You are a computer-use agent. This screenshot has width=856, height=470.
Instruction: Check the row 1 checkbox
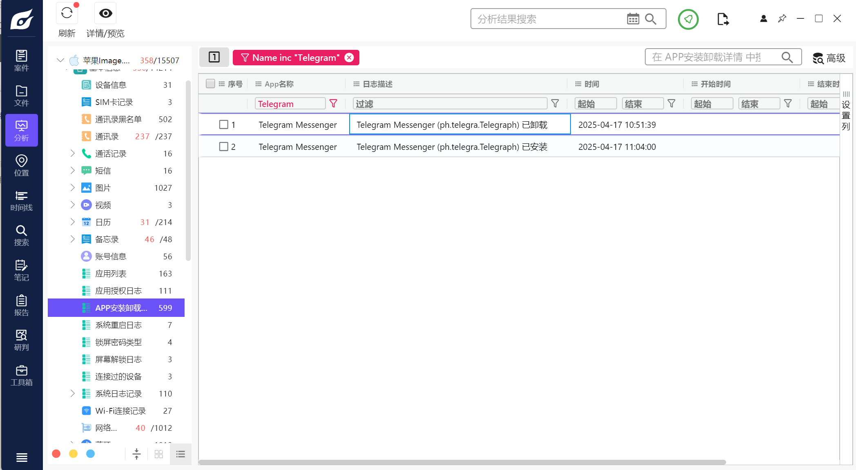[223, 125]
